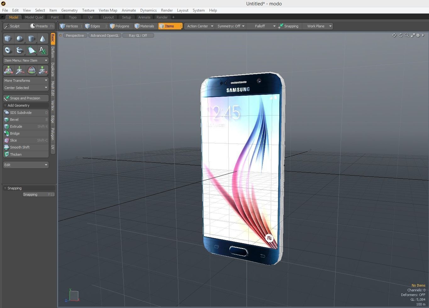Switch to the Render layout tab
The image size is (429, 308).
click(162, 17)
